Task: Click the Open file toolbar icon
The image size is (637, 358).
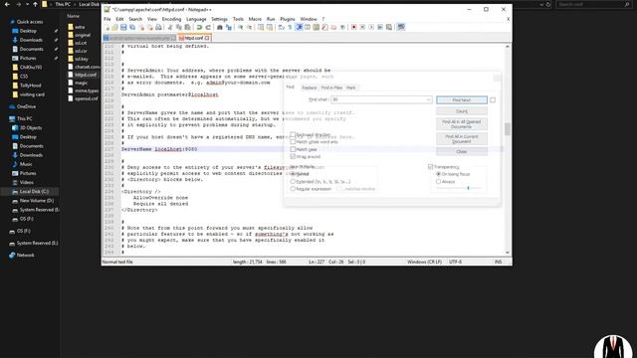Action: (x=115, y=27)
